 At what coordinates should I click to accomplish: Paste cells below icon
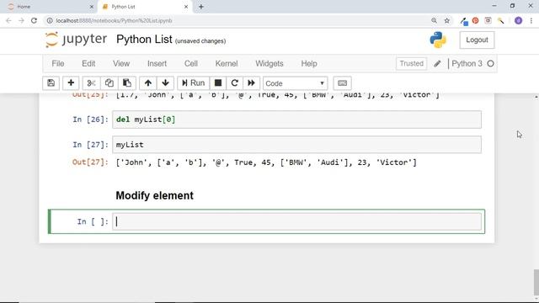tap(127, 83)
